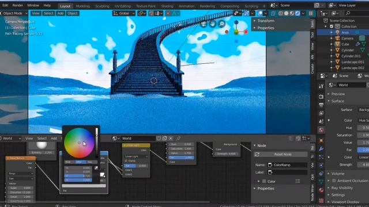Viewport: 369px width, 207px height.
Task: Open the Object Data properties tab icon
Action: [x=321, y=182]
